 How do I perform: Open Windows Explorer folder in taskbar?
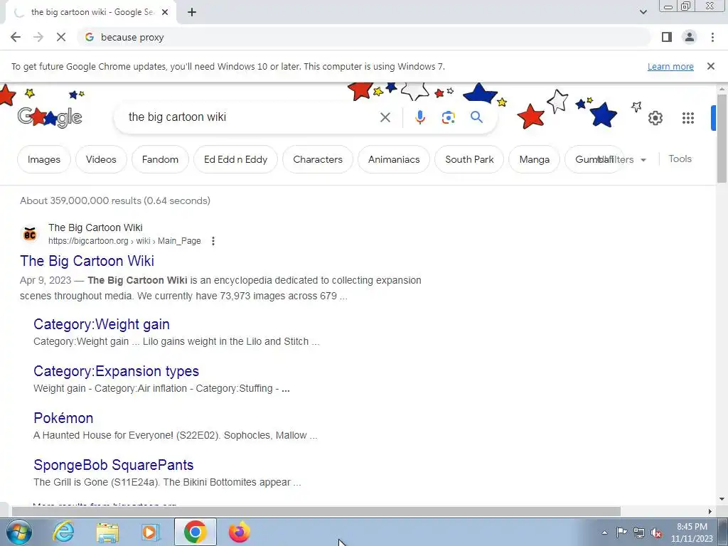[x=107, y=532]
